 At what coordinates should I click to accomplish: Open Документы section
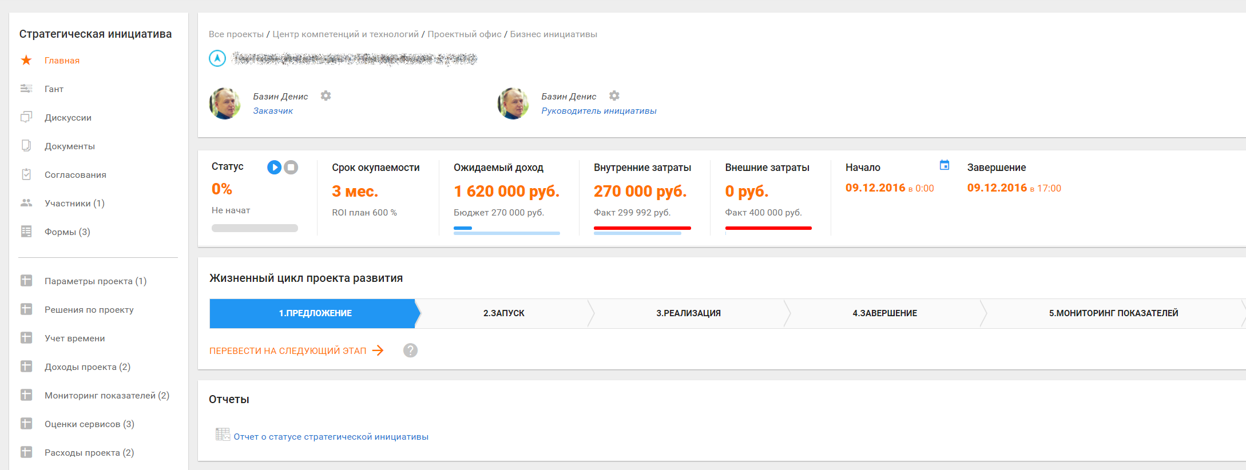pyautogui.click(x=70, y=146)
